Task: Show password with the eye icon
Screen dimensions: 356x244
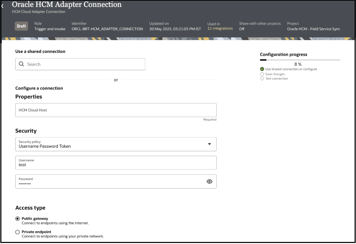Action: (x=209, y=181)
